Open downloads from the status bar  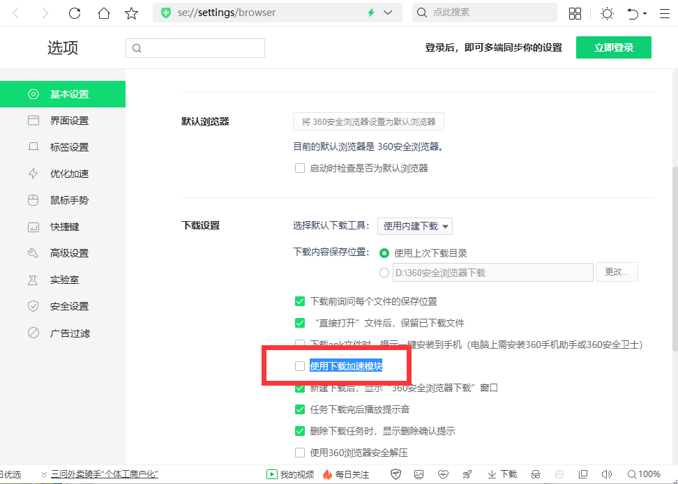pyautogui.click(x=502, y=474)
